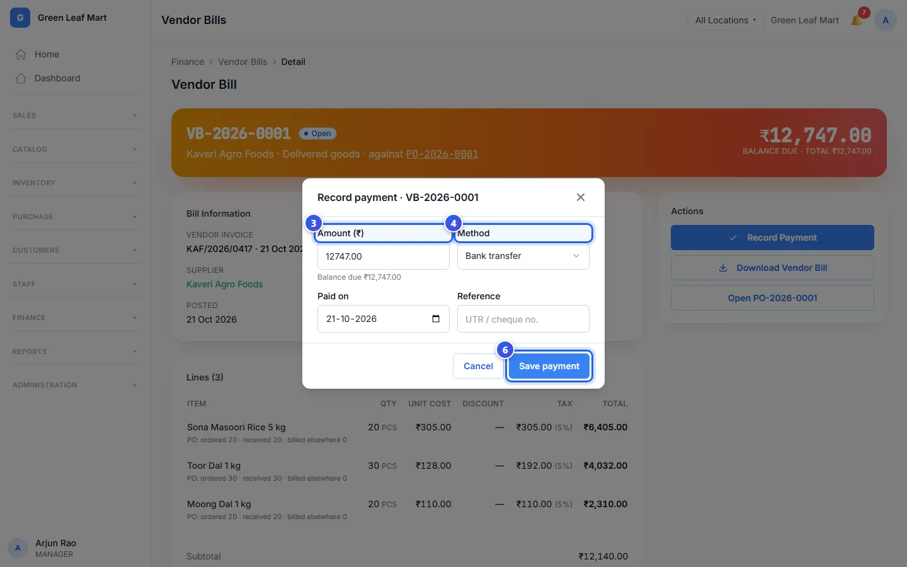Select the Moong Dal 1 kg line
Screen dimensions: 907x567
tap(407, 510)
